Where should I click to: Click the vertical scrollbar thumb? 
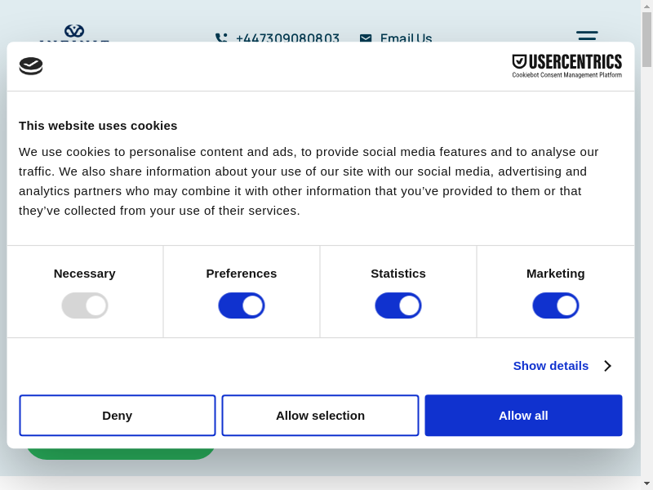point(647,39)
